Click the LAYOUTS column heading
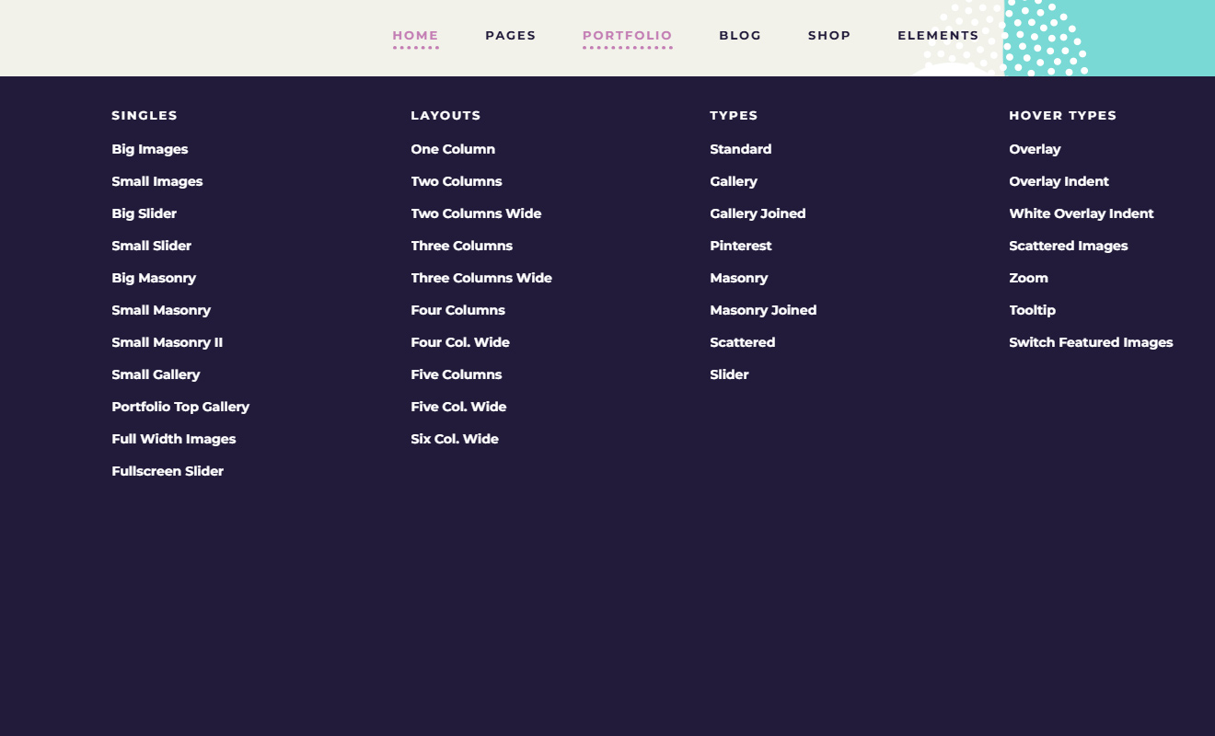 click(445, 116)
